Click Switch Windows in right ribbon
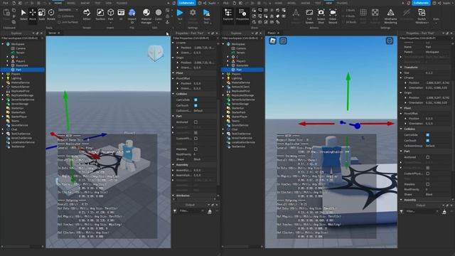This screenshot has height=256, width=455. 422,16
